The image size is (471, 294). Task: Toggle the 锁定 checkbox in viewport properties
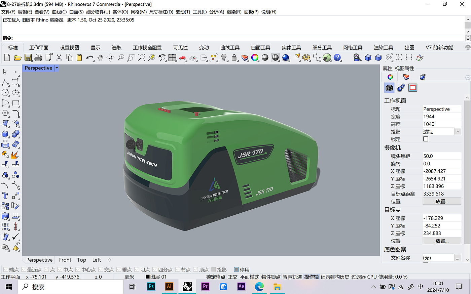click(x=426, y=139)
